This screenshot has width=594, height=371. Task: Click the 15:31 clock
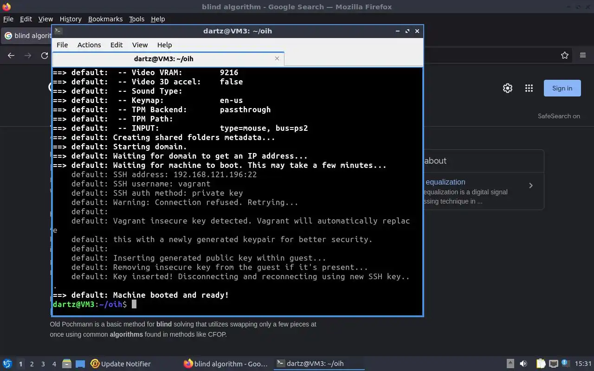[583, 364]
